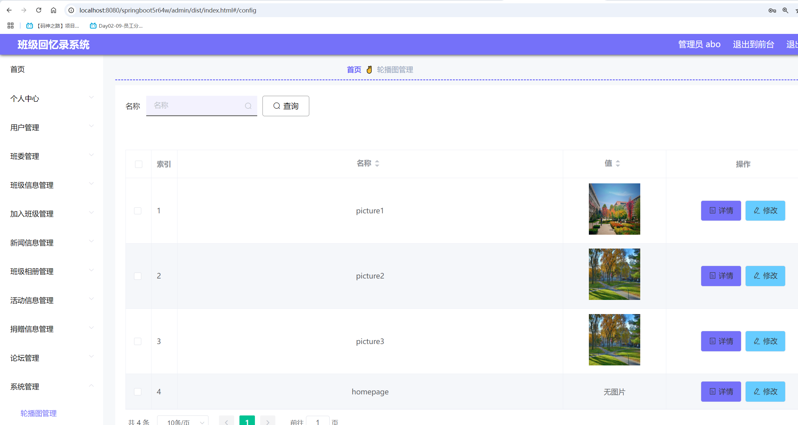798x425 pixels.
Task: Open 详情 for picture3
Action: (x=721, y=341)
